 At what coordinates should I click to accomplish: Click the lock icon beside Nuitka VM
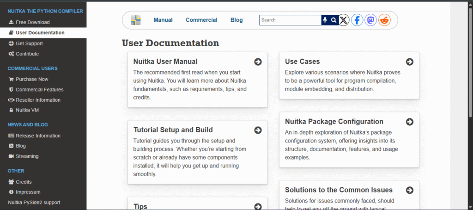point(11,110)
